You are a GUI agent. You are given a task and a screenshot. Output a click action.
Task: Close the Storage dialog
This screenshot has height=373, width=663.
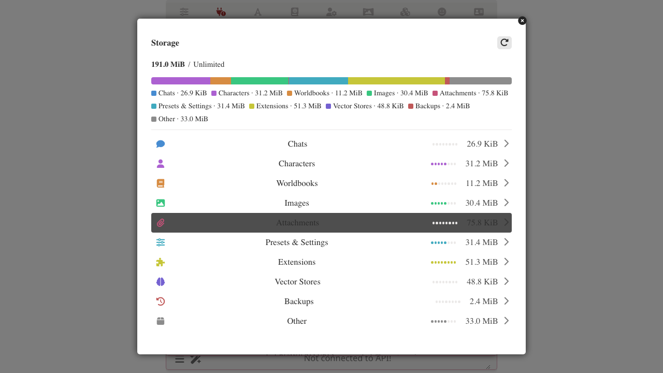pos(522,21)
